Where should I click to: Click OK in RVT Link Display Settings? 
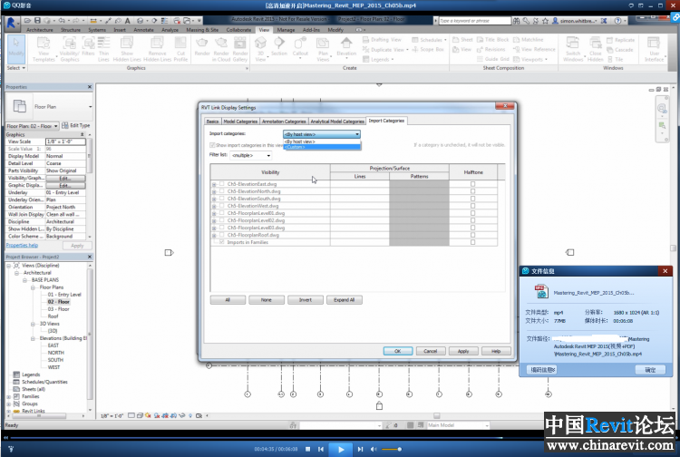pos(398,351)
